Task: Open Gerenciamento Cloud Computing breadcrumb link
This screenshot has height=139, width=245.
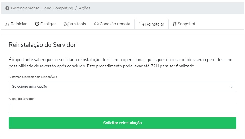Action: [42, 8]
